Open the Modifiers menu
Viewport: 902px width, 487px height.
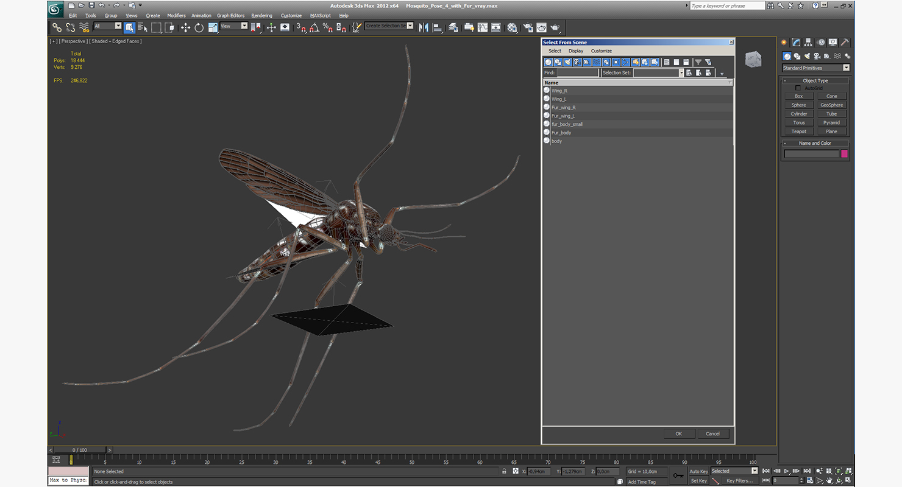(176, 15)
